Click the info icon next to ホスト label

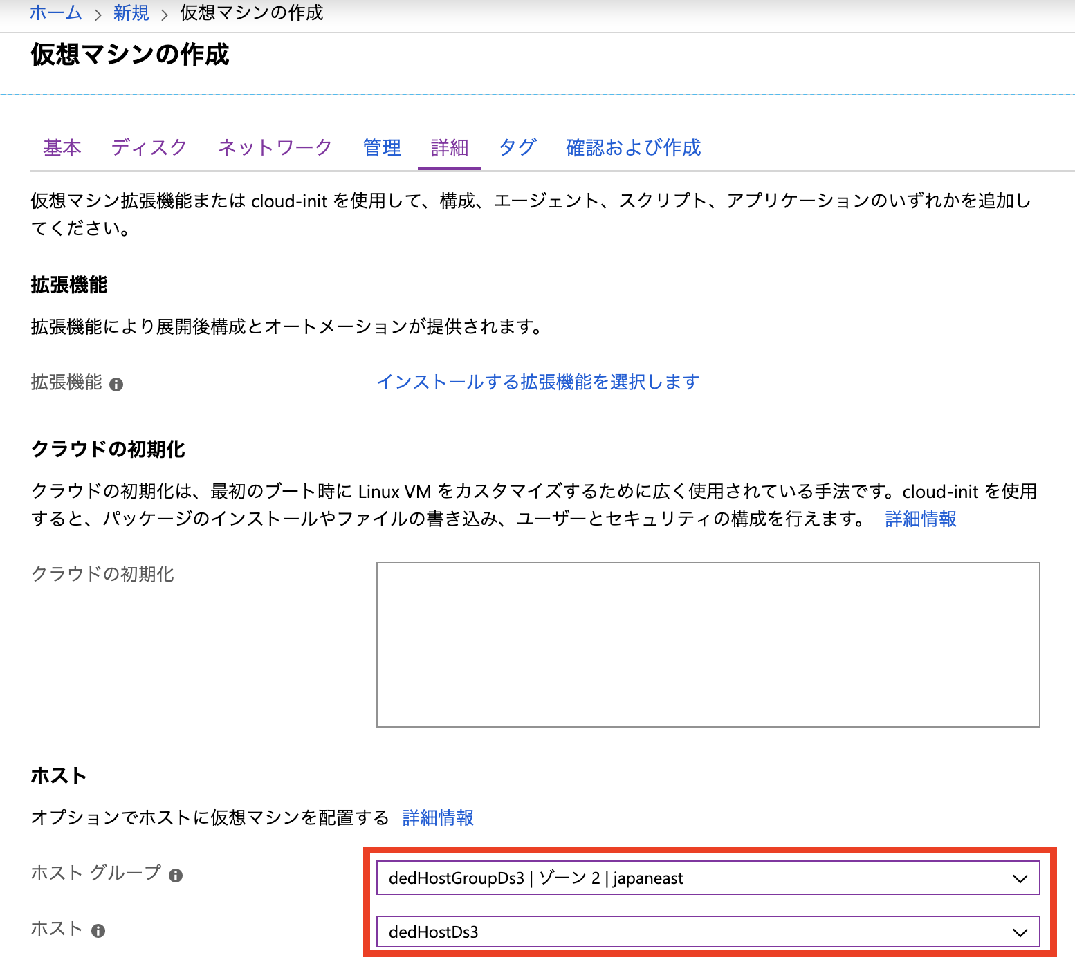pyautogui.click(x=98, y=931)
